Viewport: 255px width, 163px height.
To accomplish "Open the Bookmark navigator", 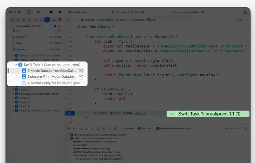I will 23,20.
